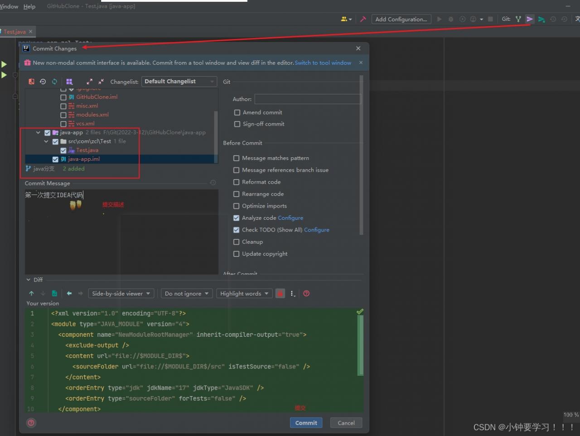Click the Configure link for Analyze code
The image size is (580, 436).
290,218
